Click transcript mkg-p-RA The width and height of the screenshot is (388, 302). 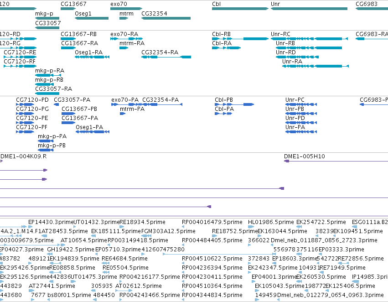[x=50, y=71]
